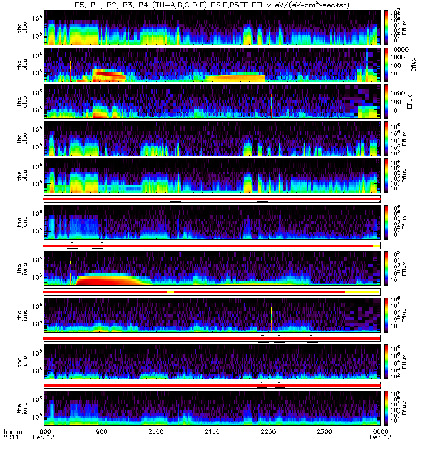
Task: Click the red status bar above tha ions panel
Action: tap(212, 199)
